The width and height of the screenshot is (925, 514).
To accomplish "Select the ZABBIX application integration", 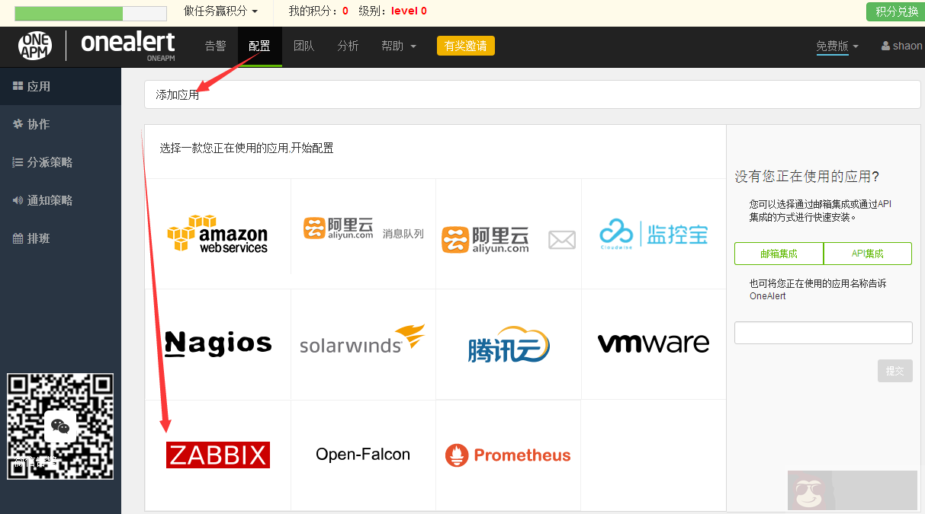I will (217, 455).
